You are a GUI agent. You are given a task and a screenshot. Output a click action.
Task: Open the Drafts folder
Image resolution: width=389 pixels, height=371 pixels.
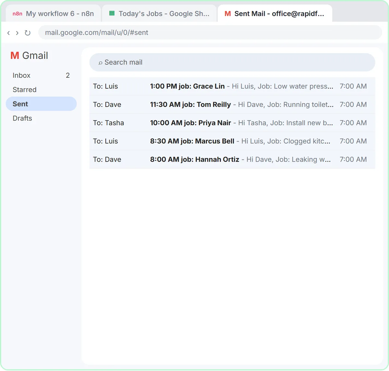pos(41,118)
